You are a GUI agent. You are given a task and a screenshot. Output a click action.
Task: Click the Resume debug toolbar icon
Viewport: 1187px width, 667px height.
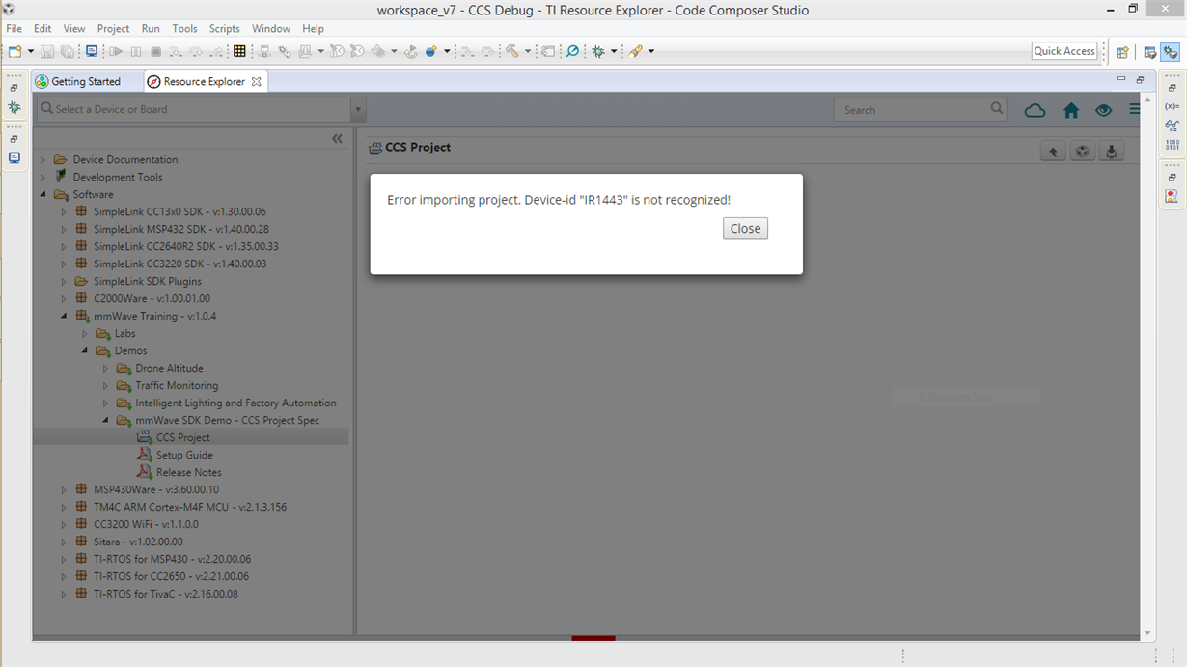coord(116,51)
